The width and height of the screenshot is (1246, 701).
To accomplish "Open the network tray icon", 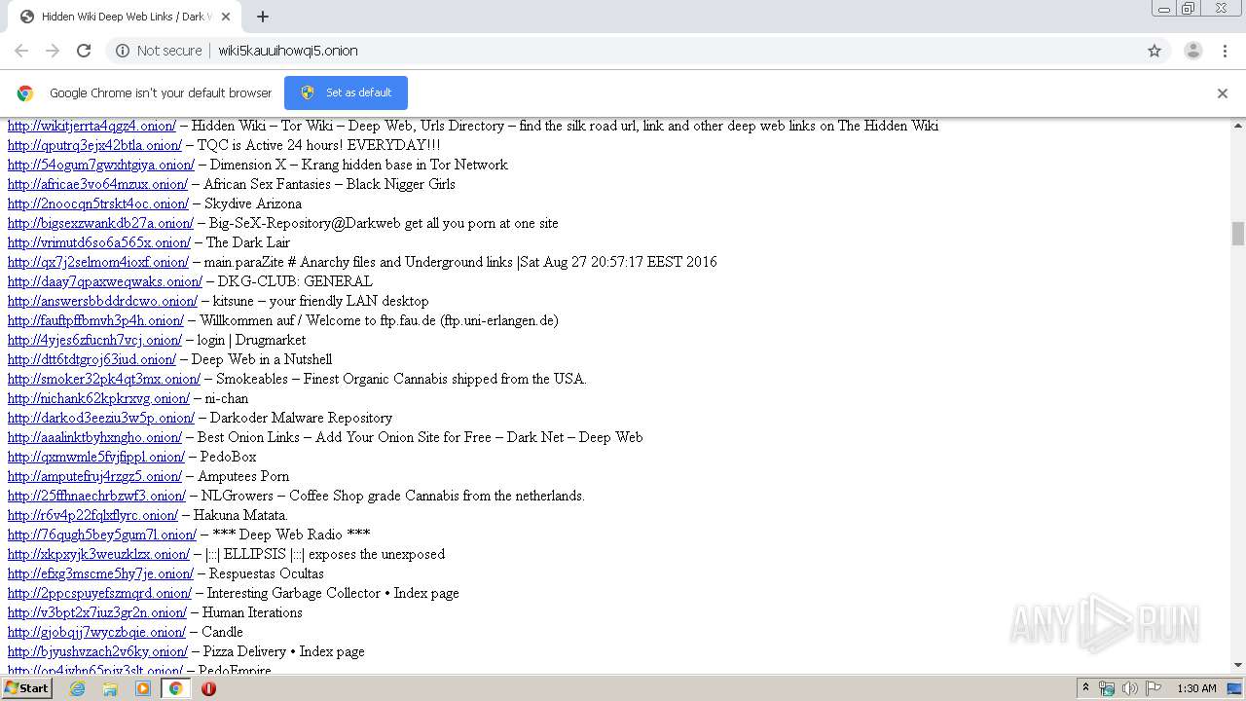I will click(x=1107, y=688).
